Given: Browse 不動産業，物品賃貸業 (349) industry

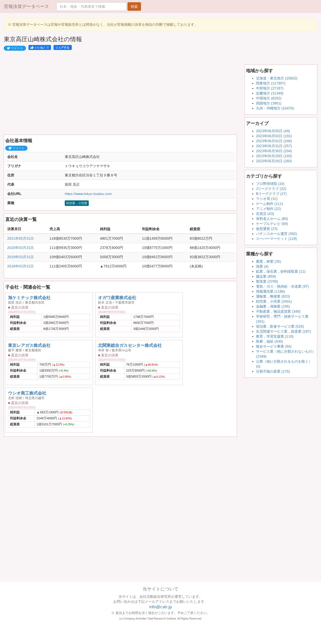Looking at the screenshot, I should [278, 311].
